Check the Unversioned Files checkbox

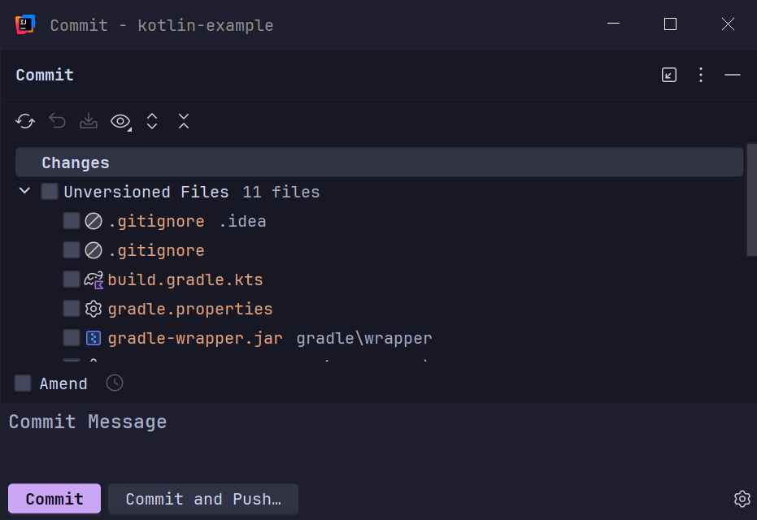(50, 192)
